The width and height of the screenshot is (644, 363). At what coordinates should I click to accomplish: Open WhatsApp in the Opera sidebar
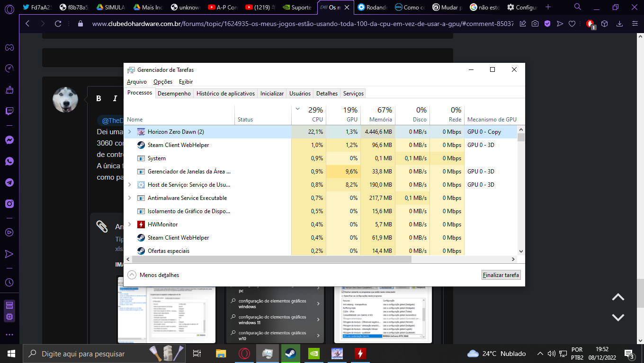(x=9, y=161)
